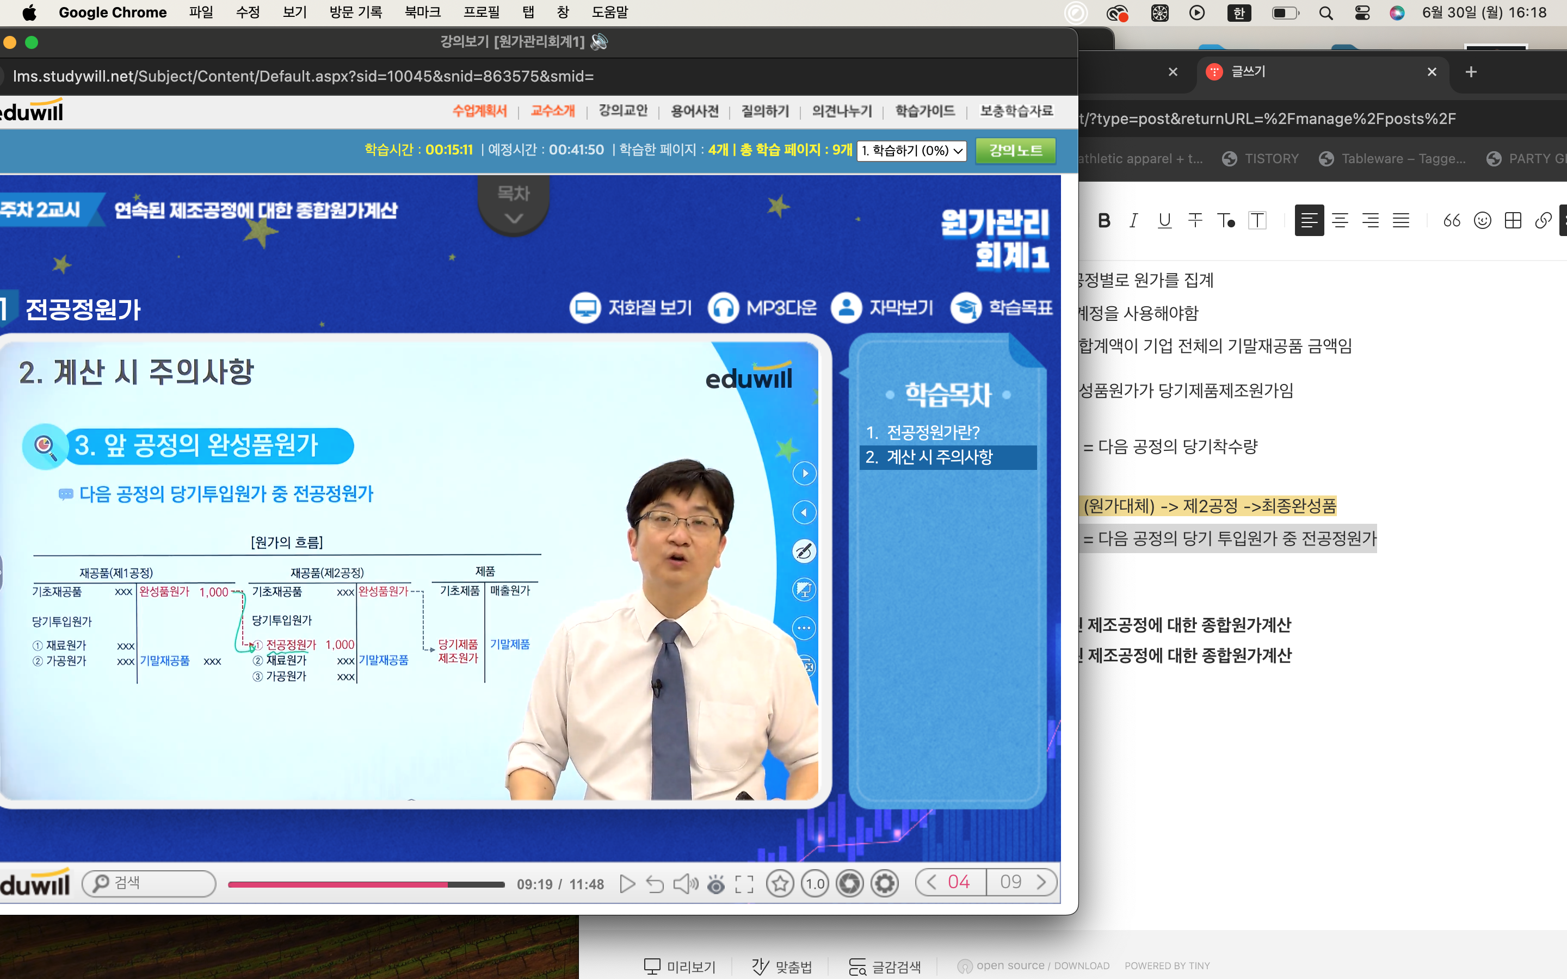Viewport: 1567px width, 979px height.
Task: Open the 북마크 menu in menu bar
Action: pyautogui.click(x=422, y=13)
